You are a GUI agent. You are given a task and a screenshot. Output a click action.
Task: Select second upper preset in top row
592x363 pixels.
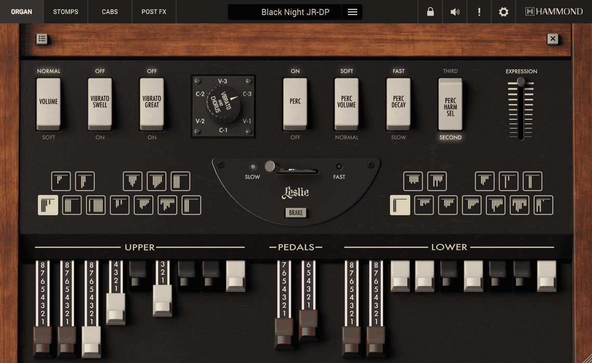pos(85,181)
